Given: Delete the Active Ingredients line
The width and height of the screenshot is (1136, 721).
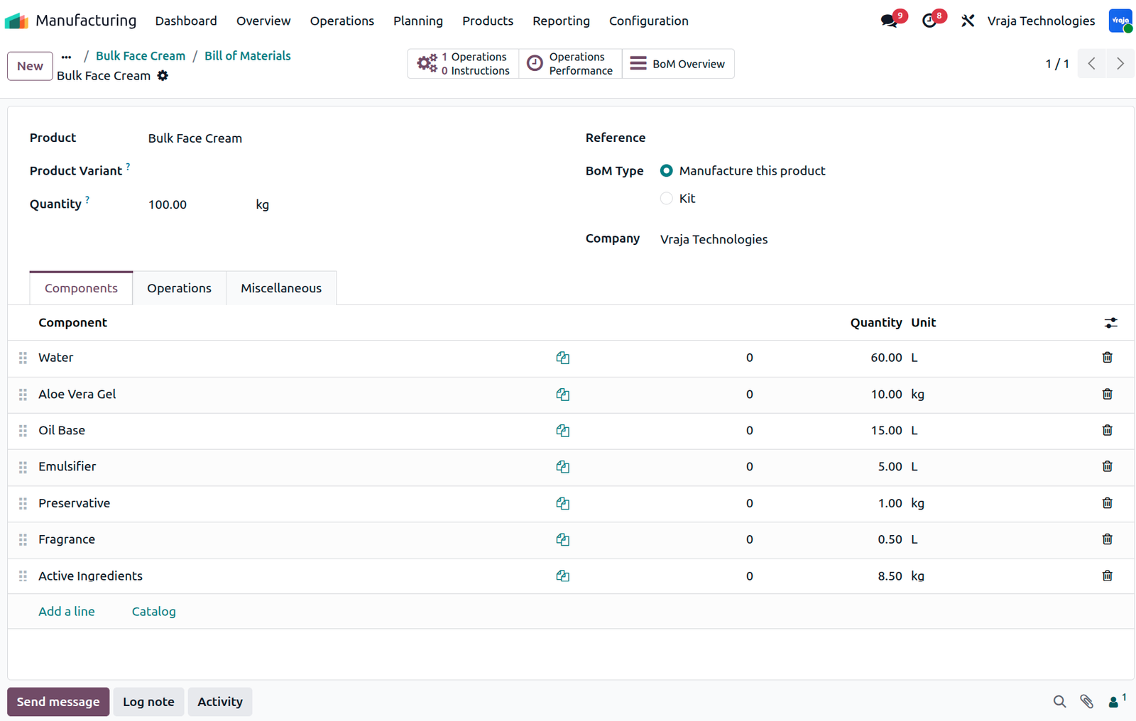Looking at the screenshot, I should (1107, 576).
